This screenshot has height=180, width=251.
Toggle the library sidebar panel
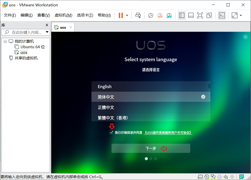182,15
